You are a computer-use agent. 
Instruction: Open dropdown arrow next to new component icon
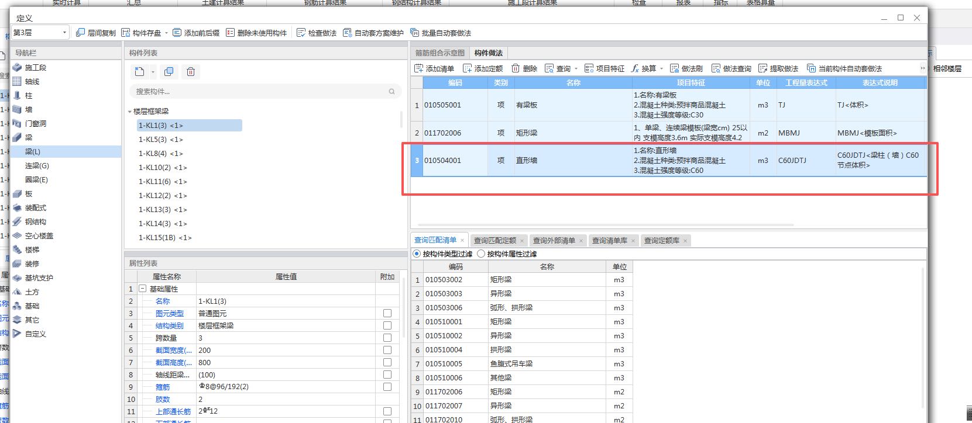tap(153, 72)
